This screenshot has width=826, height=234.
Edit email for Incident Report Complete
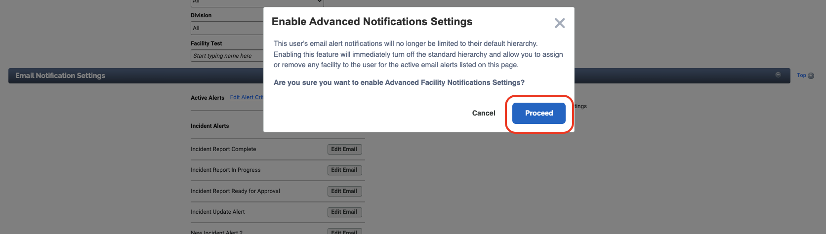click(x=344, y=149)
